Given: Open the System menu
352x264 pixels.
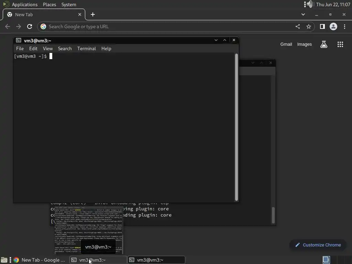Looking at the screenshot, I should pos(69,4).
